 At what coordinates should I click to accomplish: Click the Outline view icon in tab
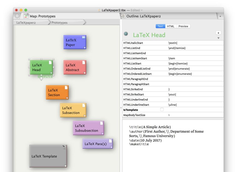[123, 16]
